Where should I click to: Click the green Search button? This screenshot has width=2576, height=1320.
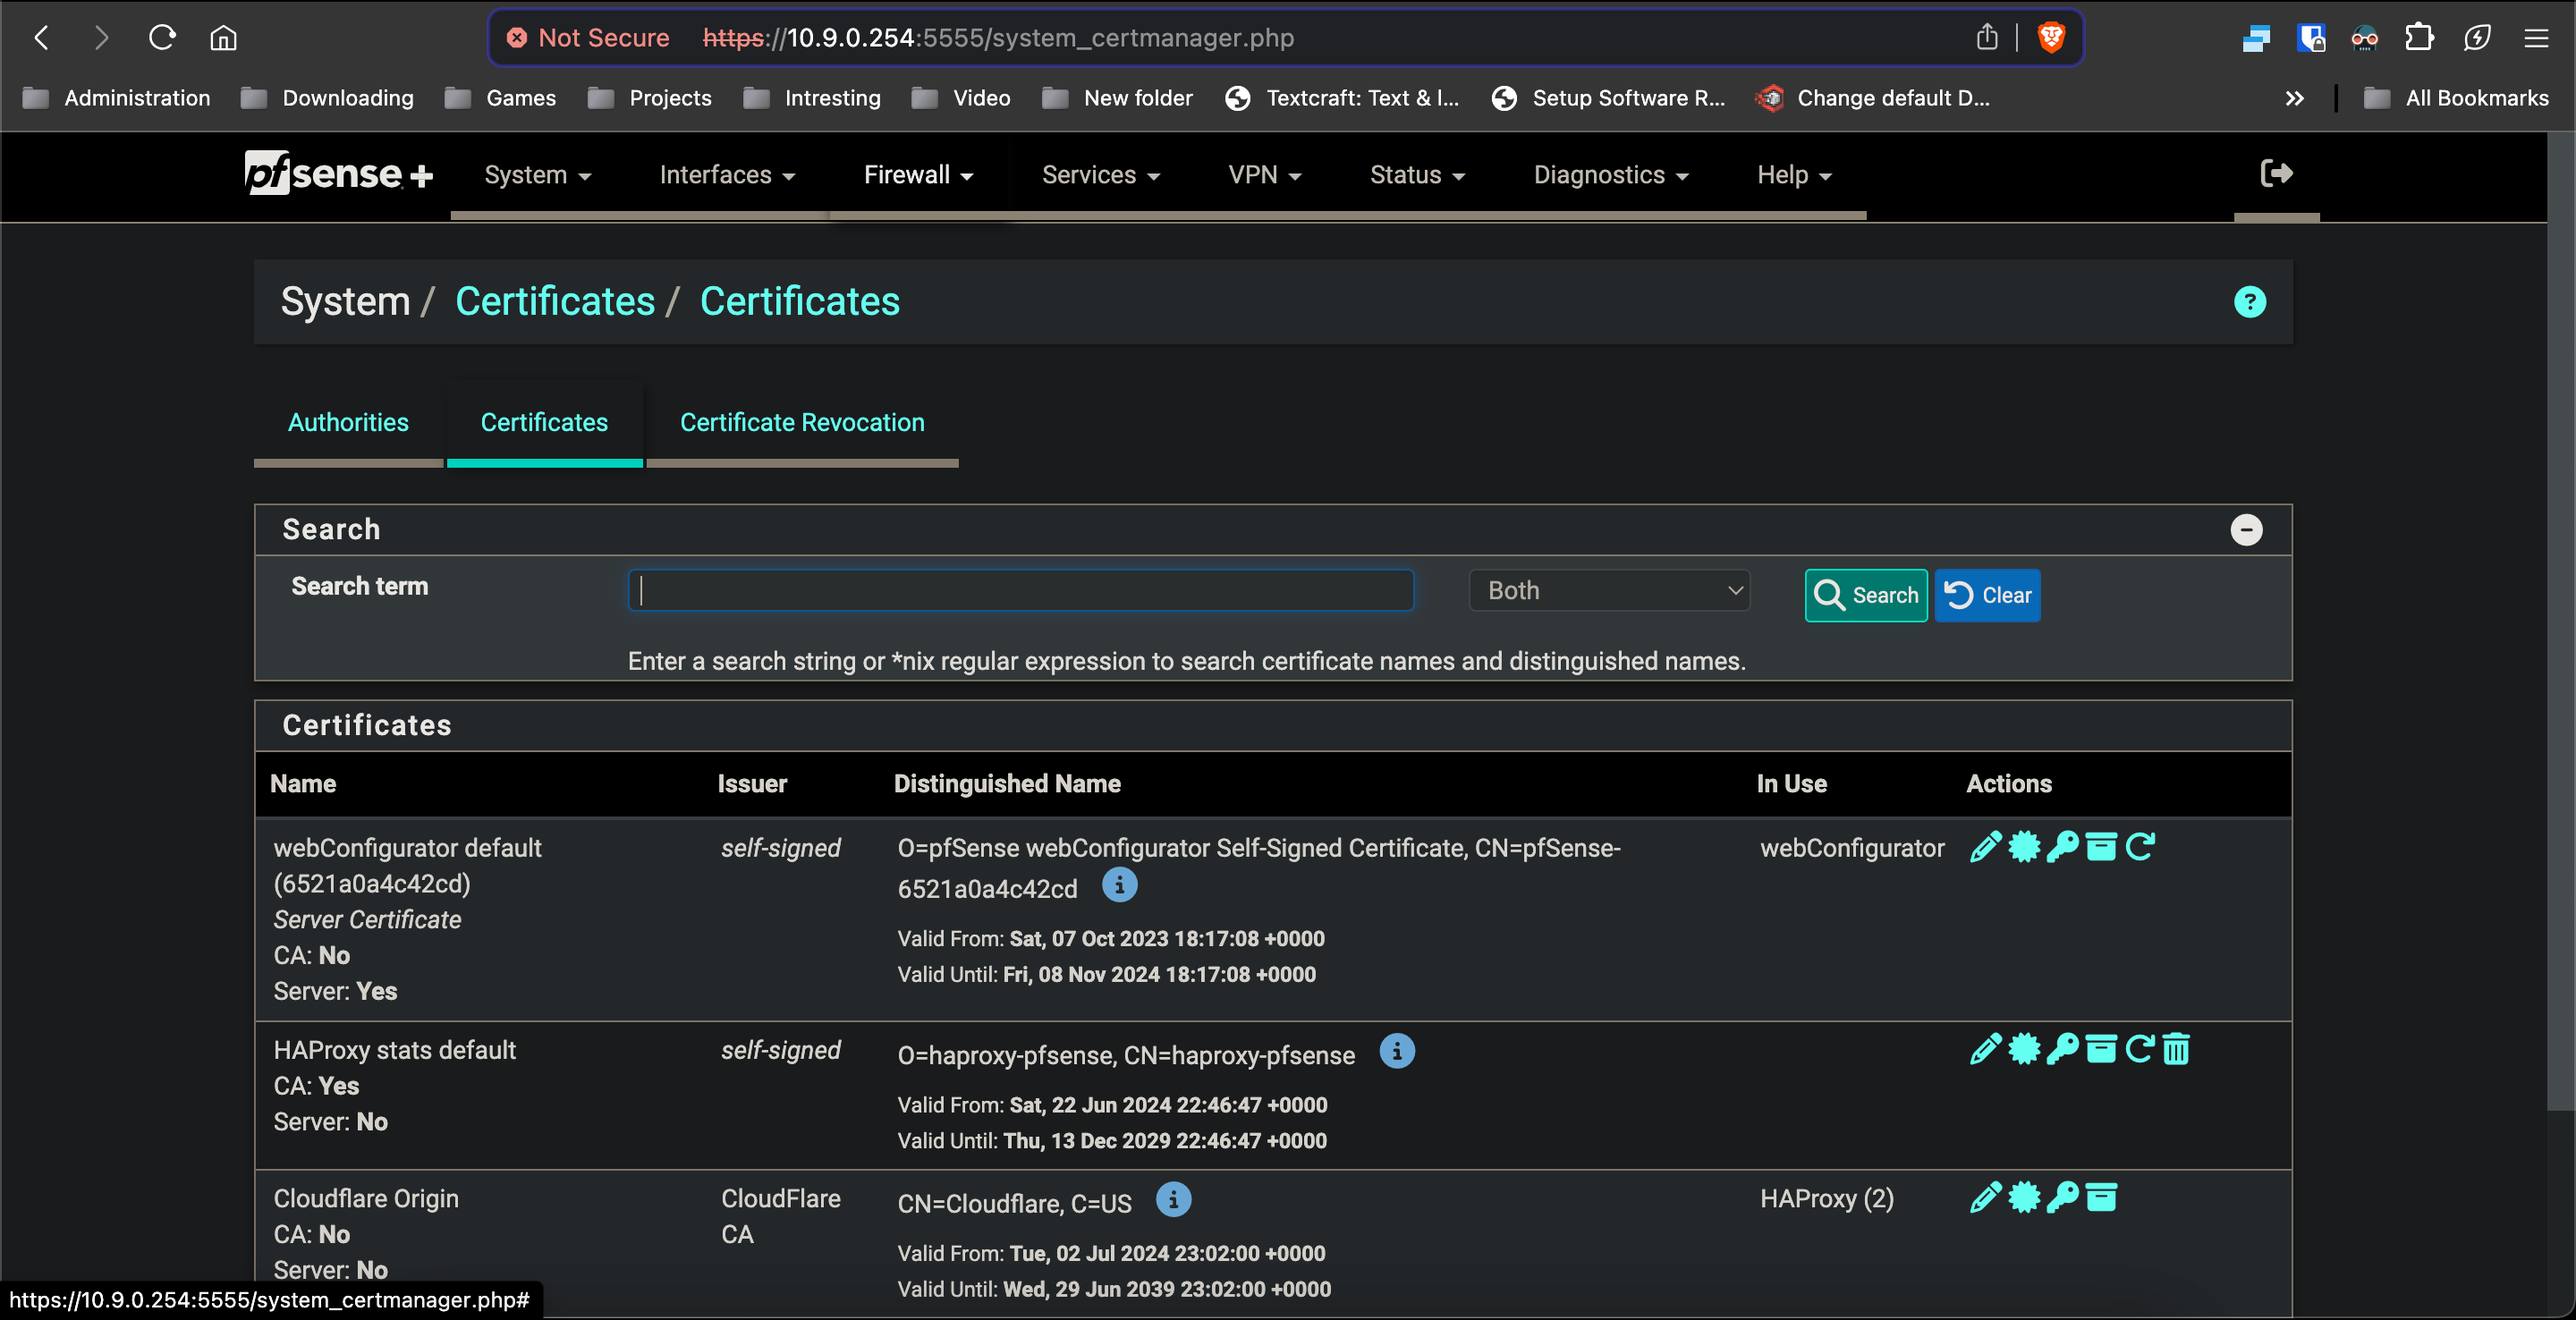pyautogui.click(x=1866, y=596)
